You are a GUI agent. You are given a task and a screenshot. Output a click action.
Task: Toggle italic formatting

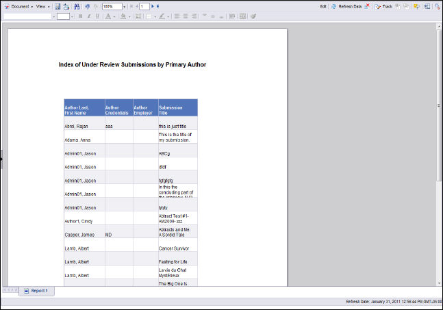(x=88, y=16)
